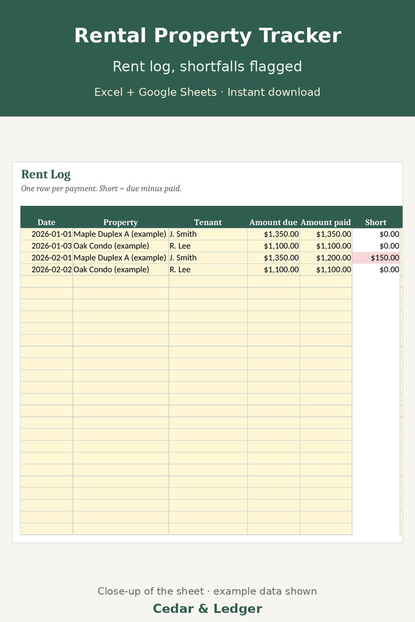Click J. Smith tenant in 2026-01-01 row

[208, 234]
